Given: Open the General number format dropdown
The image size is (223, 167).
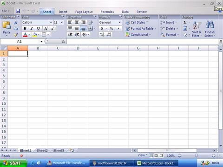Looking at the screenshot, I should [x=120, y=23].
